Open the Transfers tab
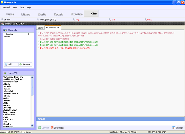 76,14
